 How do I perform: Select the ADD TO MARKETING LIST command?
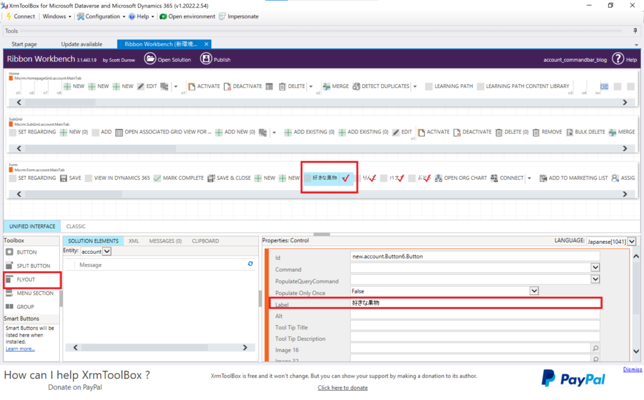click(574, 178)
